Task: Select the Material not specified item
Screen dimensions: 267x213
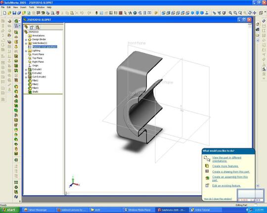Action: click(x=45, y=46)
